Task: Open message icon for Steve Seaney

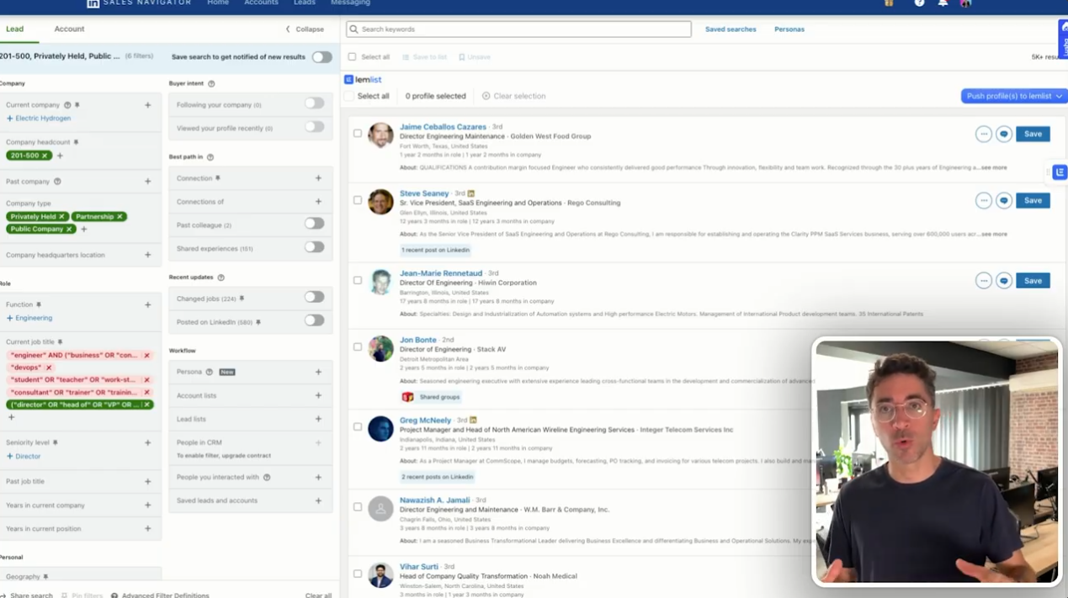Action: pyautogui.click(x=1004, y=200)
